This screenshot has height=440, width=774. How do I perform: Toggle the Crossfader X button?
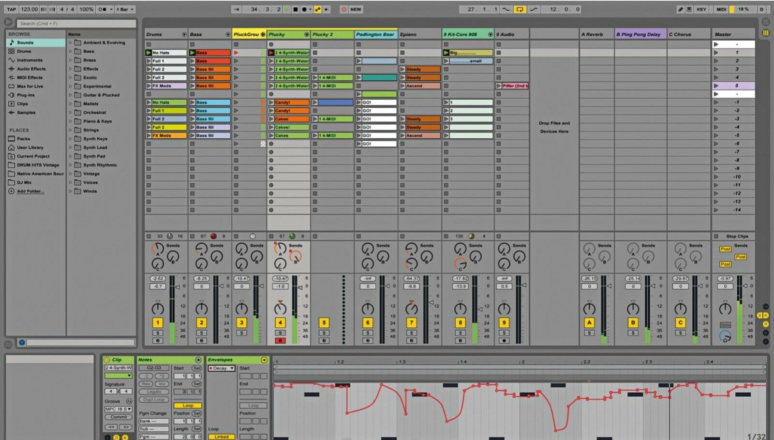point(766,341)
